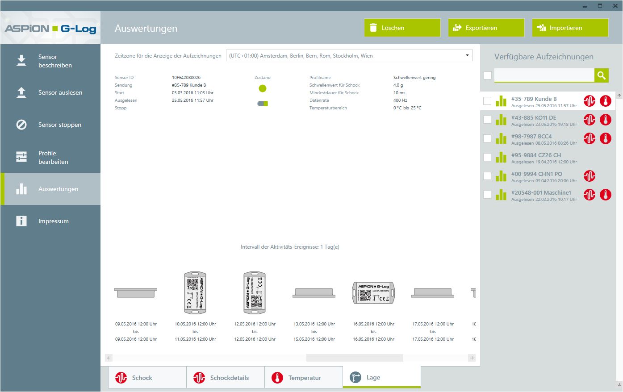
Task: Switch to the Temperatur tab
Action: click(x=304, y=378)
